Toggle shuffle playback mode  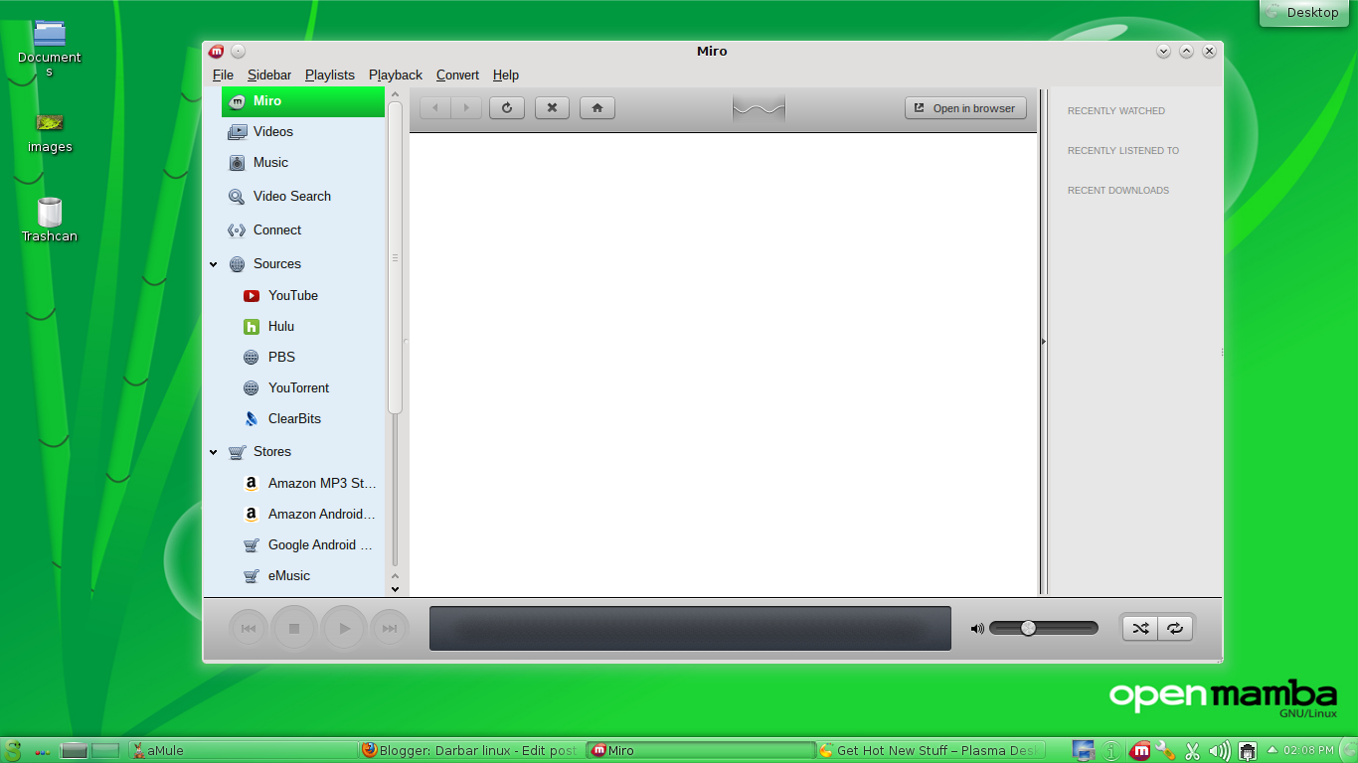pyautogui.click(x=1140, y=628)
